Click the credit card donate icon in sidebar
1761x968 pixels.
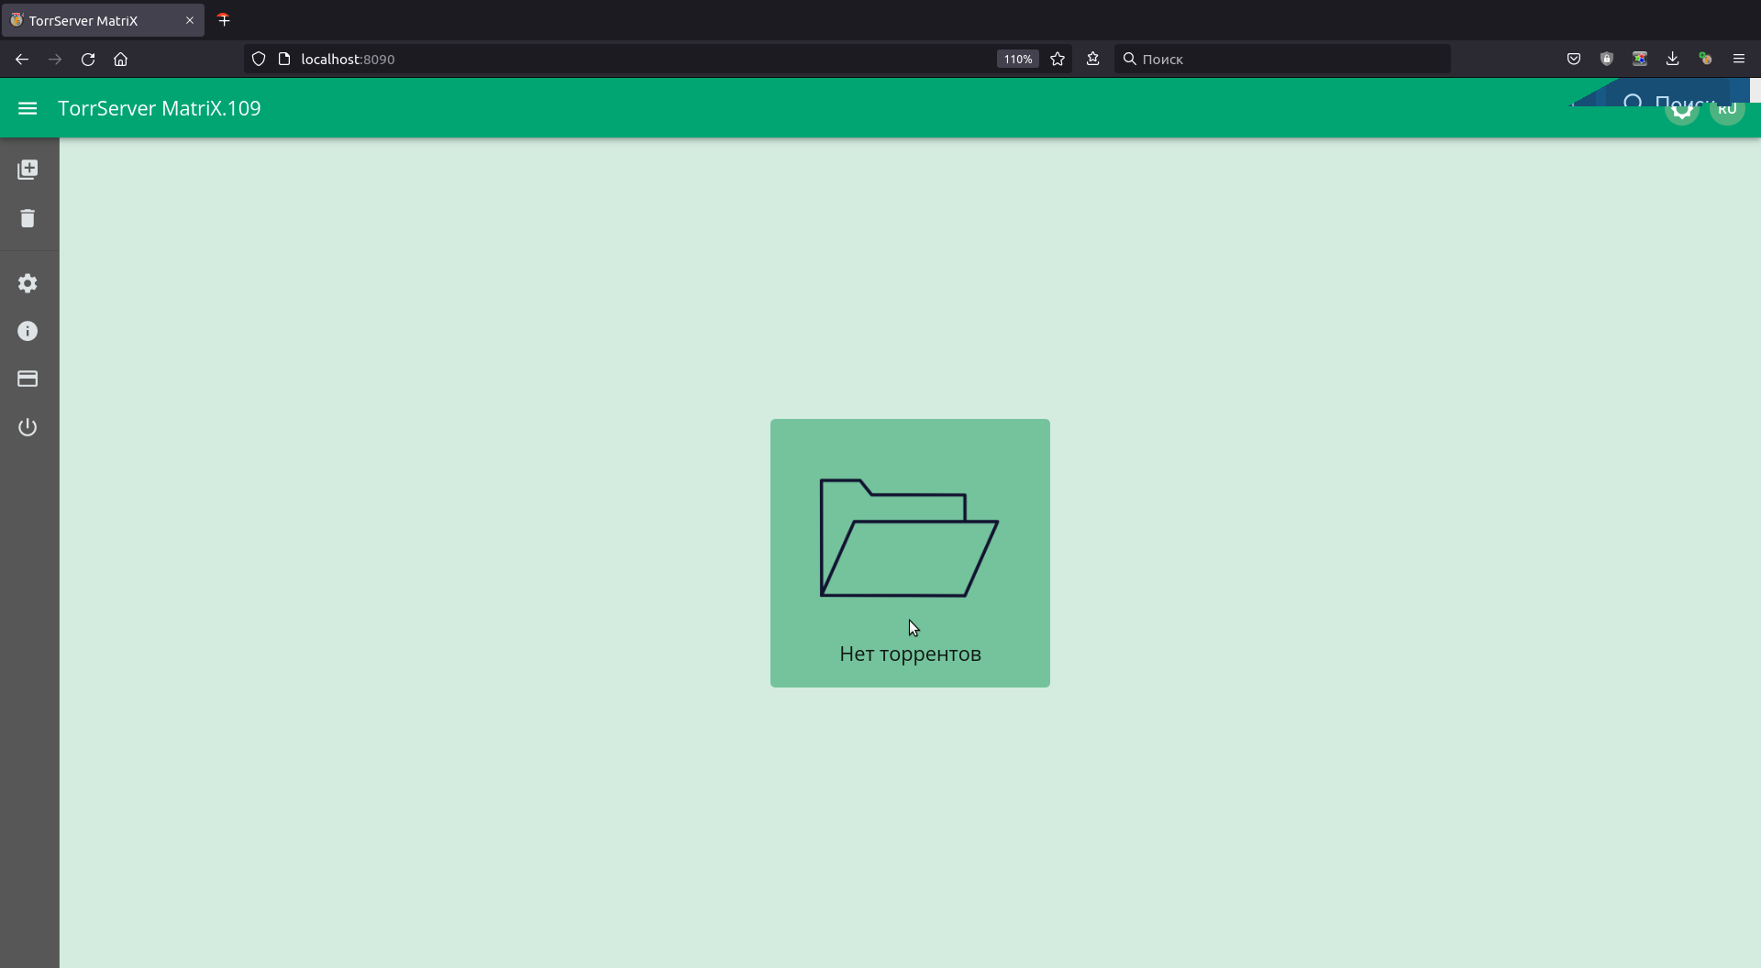28,379
